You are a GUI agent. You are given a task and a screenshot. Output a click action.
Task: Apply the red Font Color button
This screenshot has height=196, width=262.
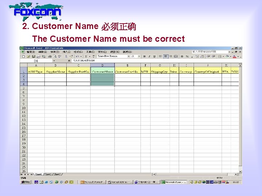point(235,57)
